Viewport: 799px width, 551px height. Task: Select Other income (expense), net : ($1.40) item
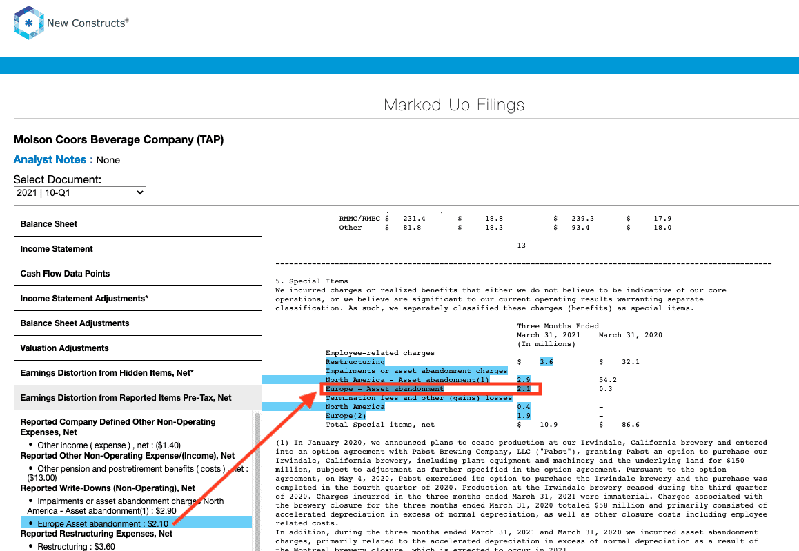pyautogui.click(x=108, y=445)
